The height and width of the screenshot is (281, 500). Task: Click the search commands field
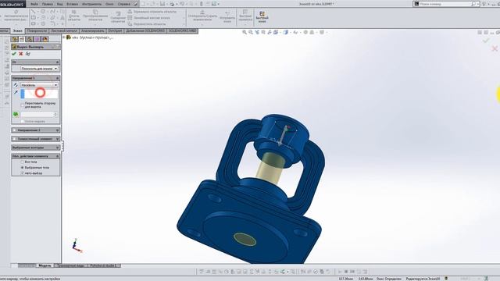point(445,4)
